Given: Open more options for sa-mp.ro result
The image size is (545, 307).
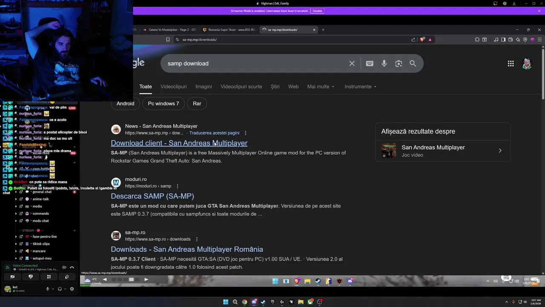Looking at the screenshot, I should pos(197,239).
